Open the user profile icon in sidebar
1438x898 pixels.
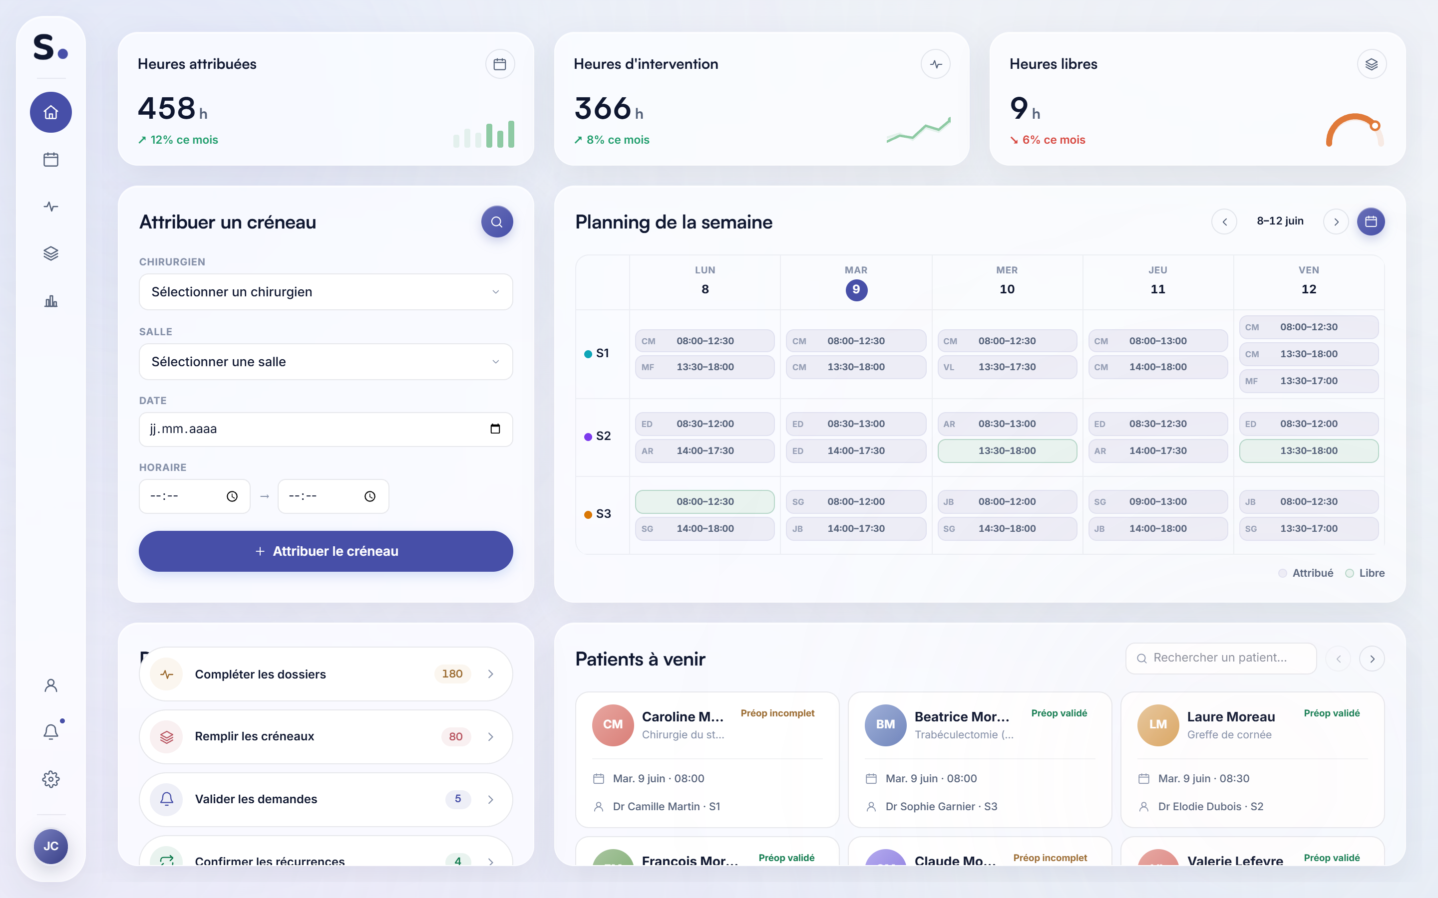pos(51,685)
